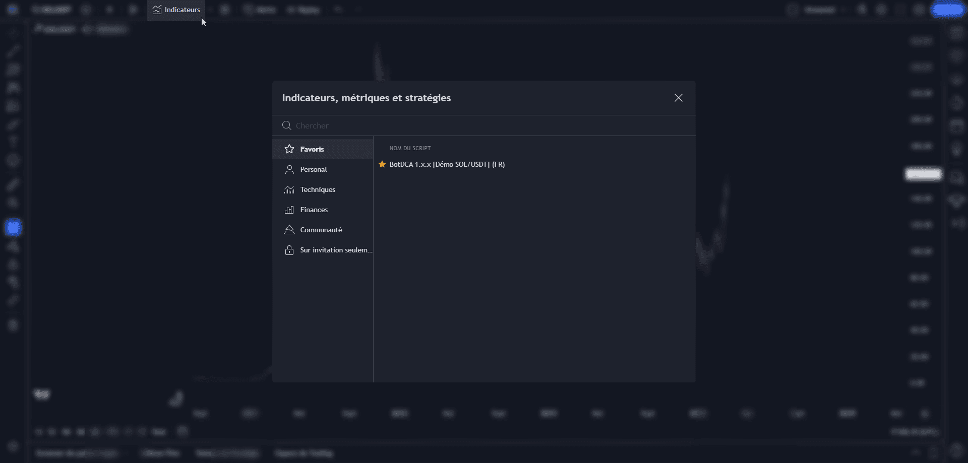Image resolution: width=968 pixels, height=463 pixels.
Task: Select the blue highlighted left toolbar tool
Action: pyautogui.click(x=13, y=228)
